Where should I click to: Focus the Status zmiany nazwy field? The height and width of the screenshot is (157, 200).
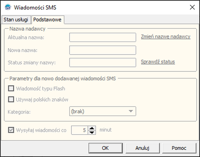point(103,62)
